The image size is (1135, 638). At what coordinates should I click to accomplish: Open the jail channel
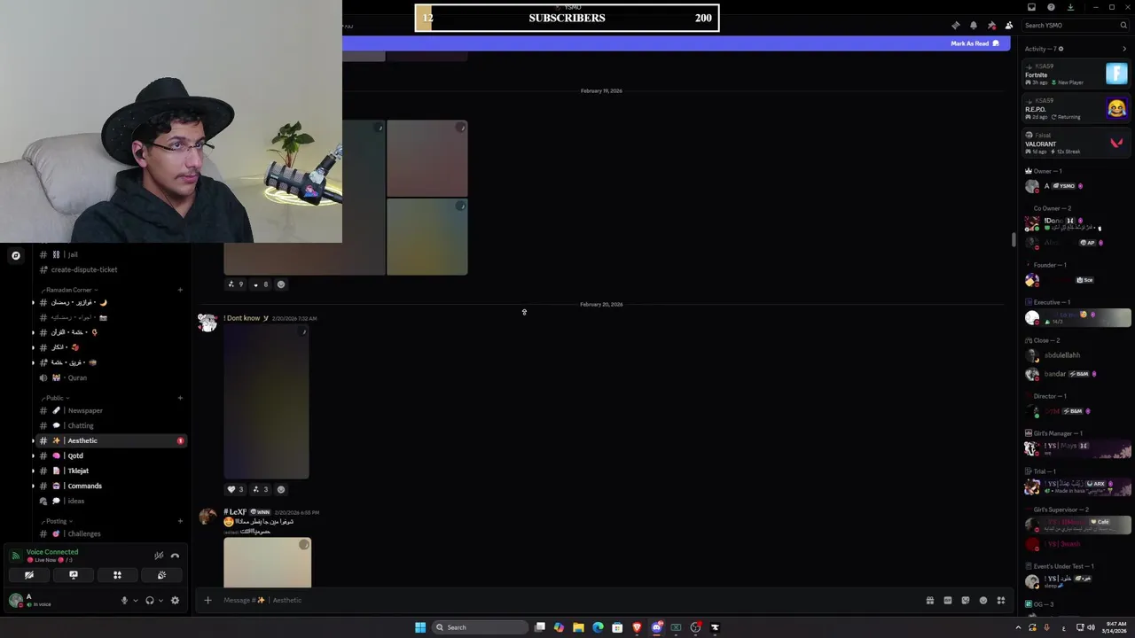click(111, 254)
